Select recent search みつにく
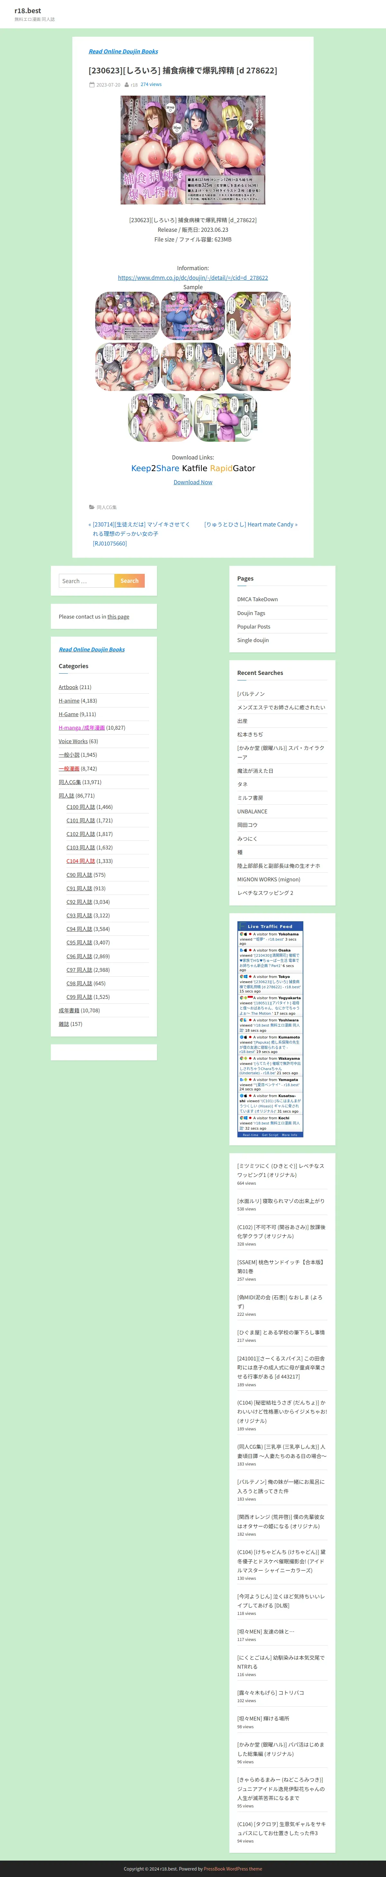This screenshot has width=386, height=1877. pos(247,839)
